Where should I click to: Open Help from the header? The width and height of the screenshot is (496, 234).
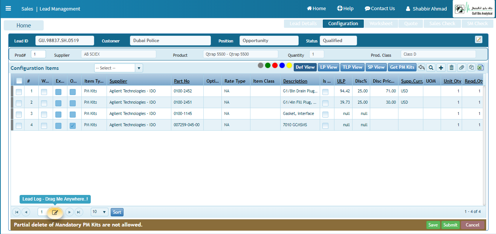(345, 8)
